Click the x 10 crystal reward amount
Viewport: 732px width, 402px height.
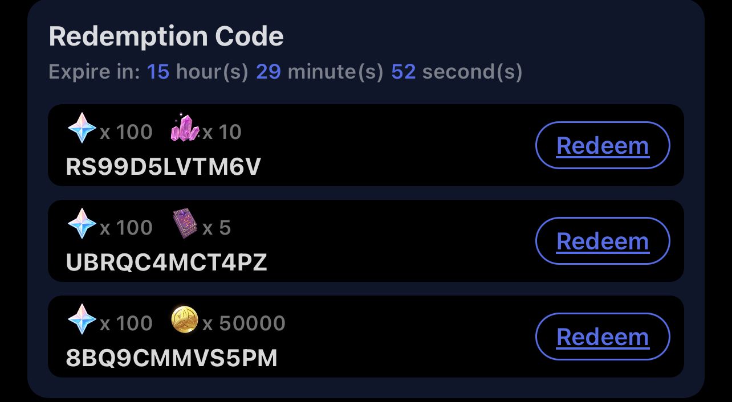point(226,132)
